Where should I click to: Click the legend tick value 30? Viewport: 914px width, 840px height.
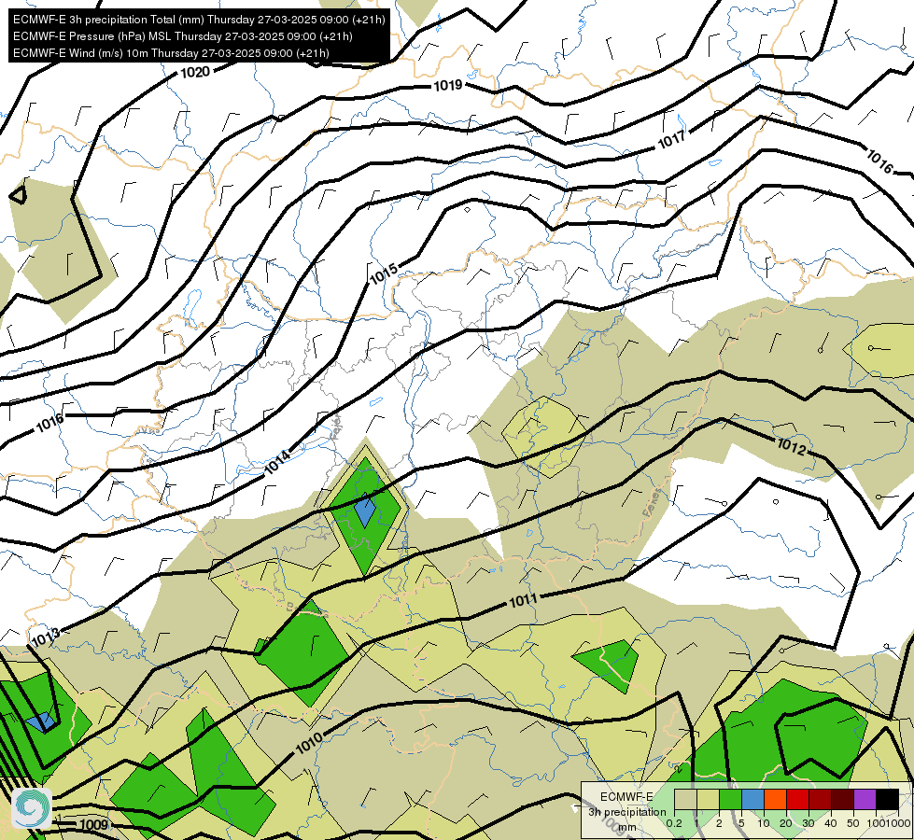click(809, 823)
